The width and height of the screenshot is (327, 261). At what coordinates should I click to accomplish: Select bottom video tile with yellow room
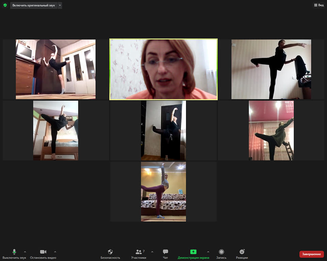click(163, 192)
